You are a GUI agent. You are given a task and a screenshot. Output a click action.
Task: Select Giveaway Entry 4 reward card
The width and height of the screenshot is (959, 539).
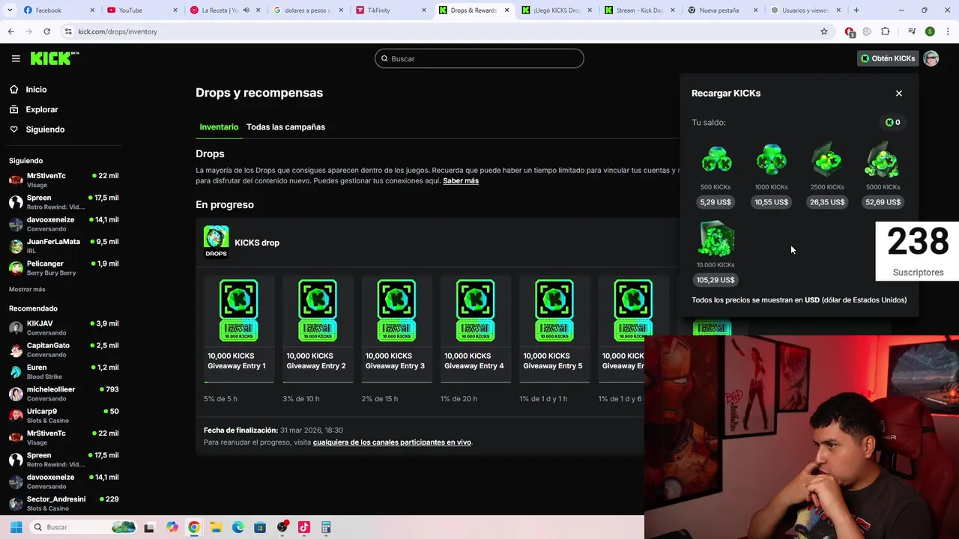click(x=475, y=329)
